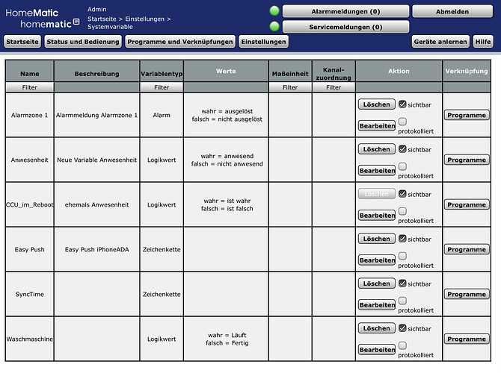Open Programme for SyncTime variable
This screenshot has height=373, width=501.
[x=467, y=294]
